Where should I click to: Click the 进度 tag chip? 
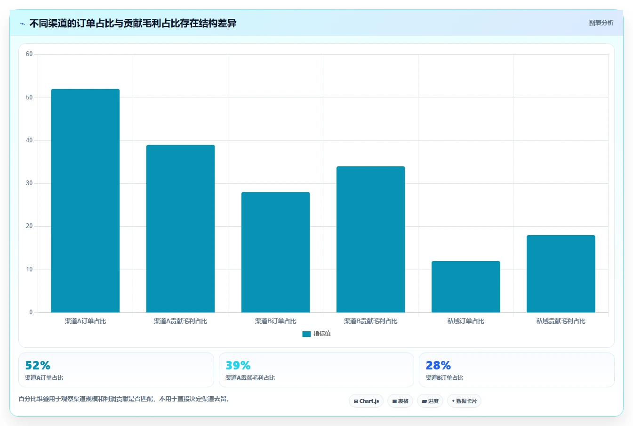pos(430,401)
